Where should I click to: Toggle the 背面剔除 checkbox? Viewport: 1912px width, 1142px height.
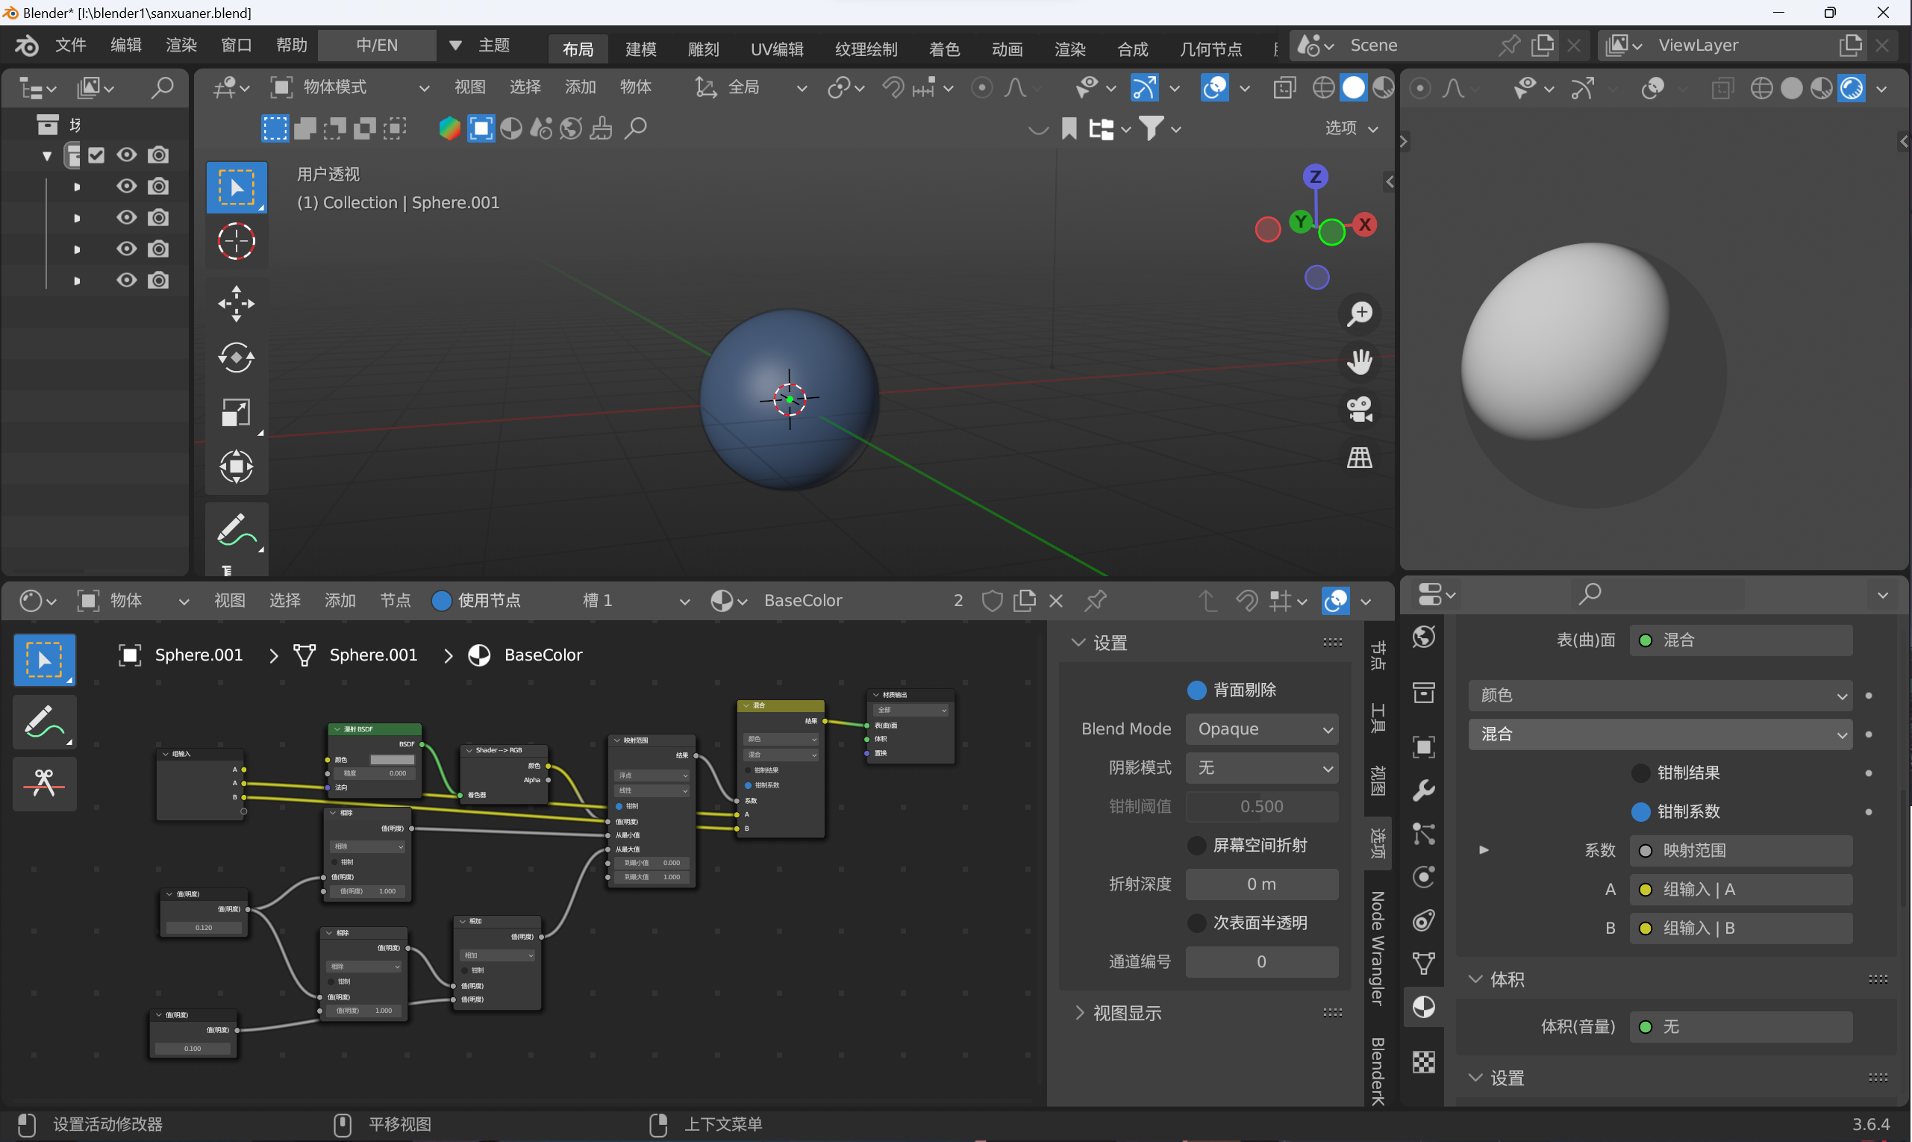coord(1196,690)
